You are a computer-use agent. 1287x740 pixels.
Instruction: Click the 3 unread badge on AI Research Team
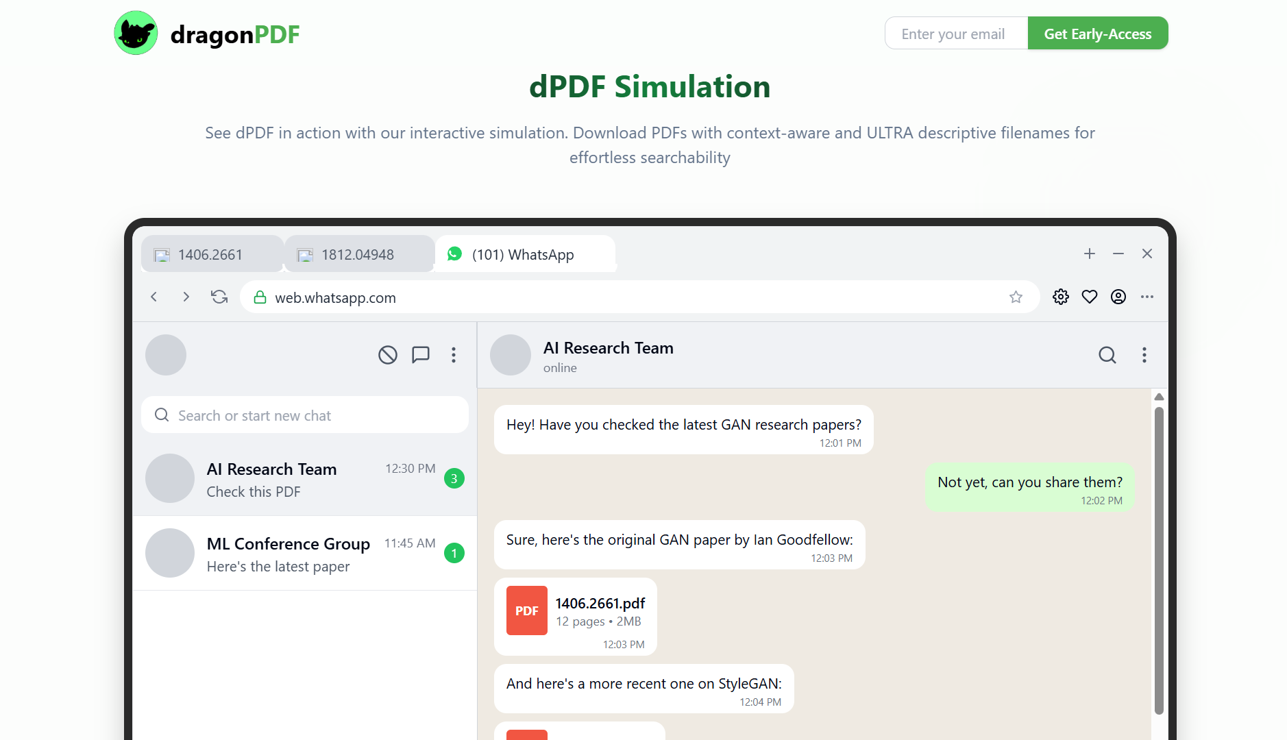click(x=454, y=478)
